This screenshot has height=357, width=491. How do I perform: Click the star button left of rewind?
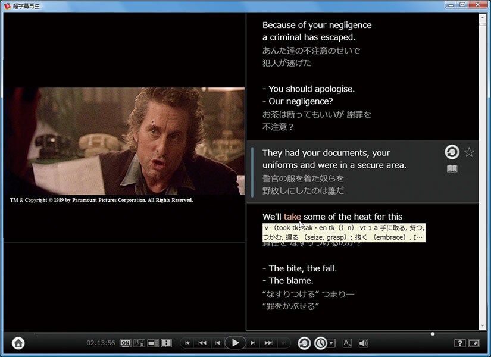pos(187,343)
